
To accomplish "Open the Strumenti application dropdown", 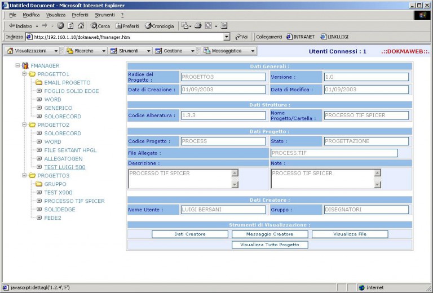I will click(x=130, y=51).
